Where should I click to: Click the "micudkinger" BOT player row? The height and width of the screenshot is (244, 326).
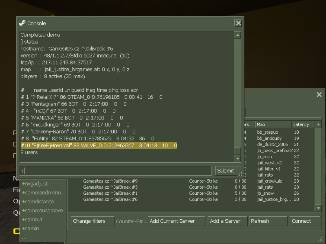(x=75, y=125)
